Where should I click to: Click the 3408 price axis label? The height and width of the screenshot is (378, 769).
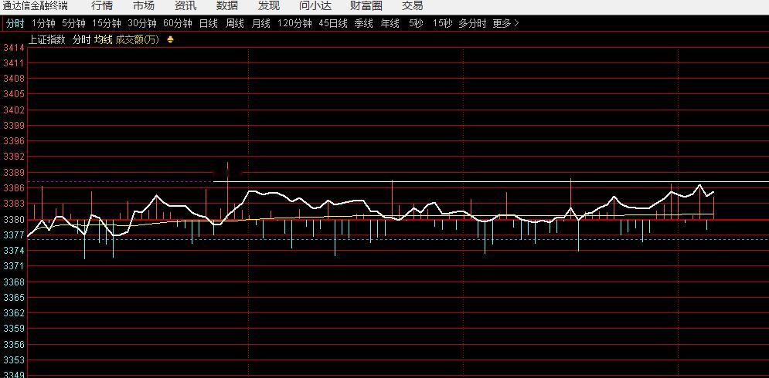coord(12,79)
